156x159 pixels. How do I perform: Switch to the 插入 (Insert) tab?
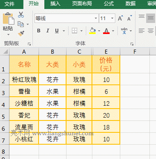[55, 4]
